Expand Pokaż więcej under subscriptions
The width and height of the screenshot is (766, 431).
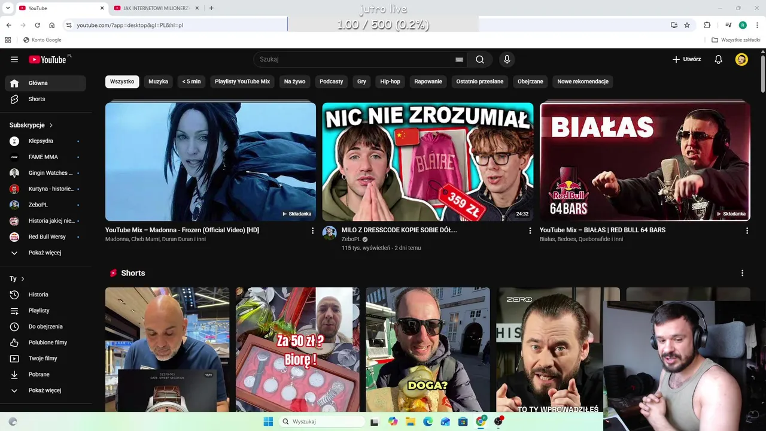(45, 253)
